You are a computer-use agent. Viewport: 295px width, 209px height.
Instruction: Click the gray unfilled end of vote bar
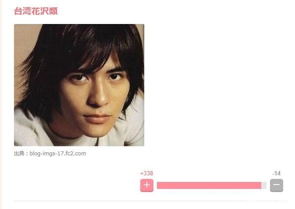[x=264, y=186]
